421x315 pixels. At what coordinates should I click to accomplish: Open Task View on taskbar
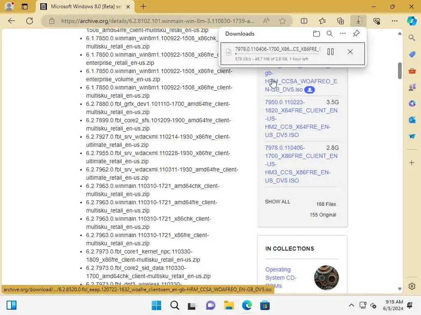pos(192,306)
